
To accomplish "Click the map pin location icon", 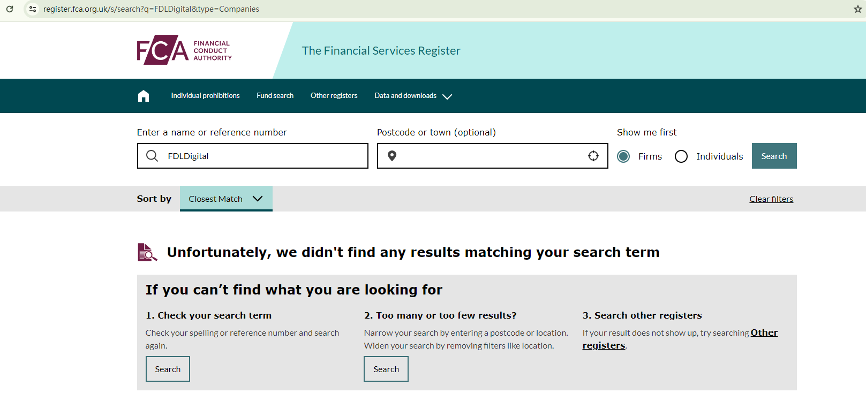I will [392, 156].
